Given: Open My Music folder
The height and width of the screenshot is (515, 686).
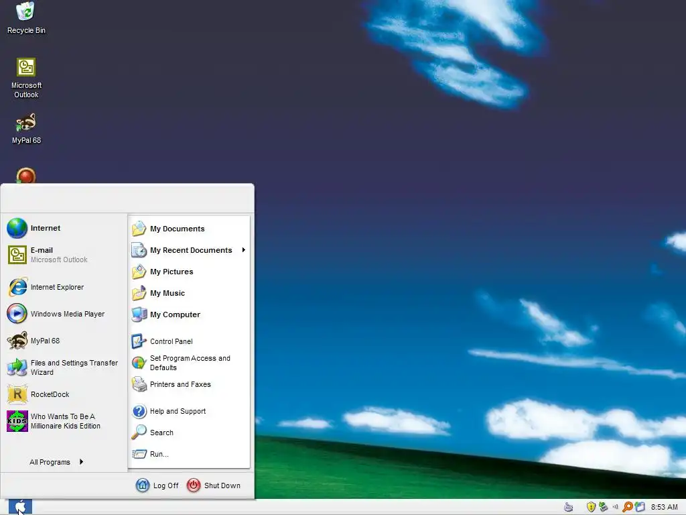Looking at the screenshot, I should 189,293.
